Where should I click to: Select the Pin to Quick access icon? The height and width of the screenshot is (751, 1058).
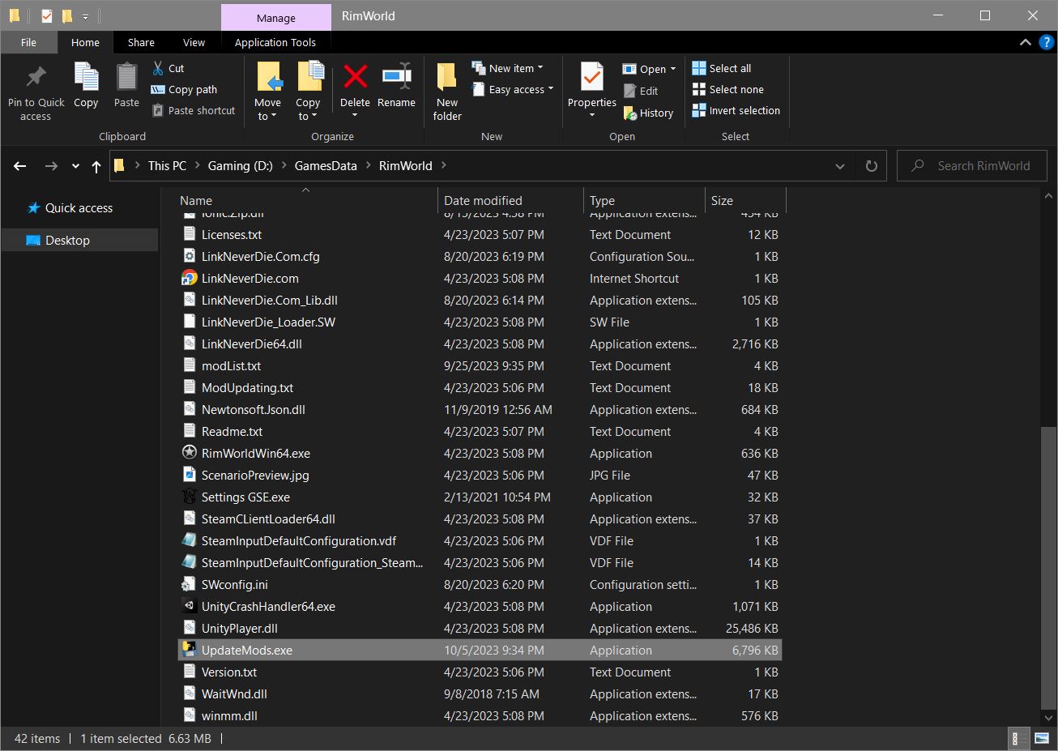(35, 91)
